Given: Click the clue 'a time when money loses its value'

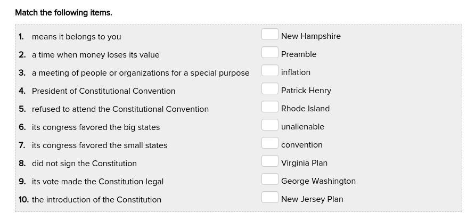Looking at the screenshot, I should click(x=95, y=55).
